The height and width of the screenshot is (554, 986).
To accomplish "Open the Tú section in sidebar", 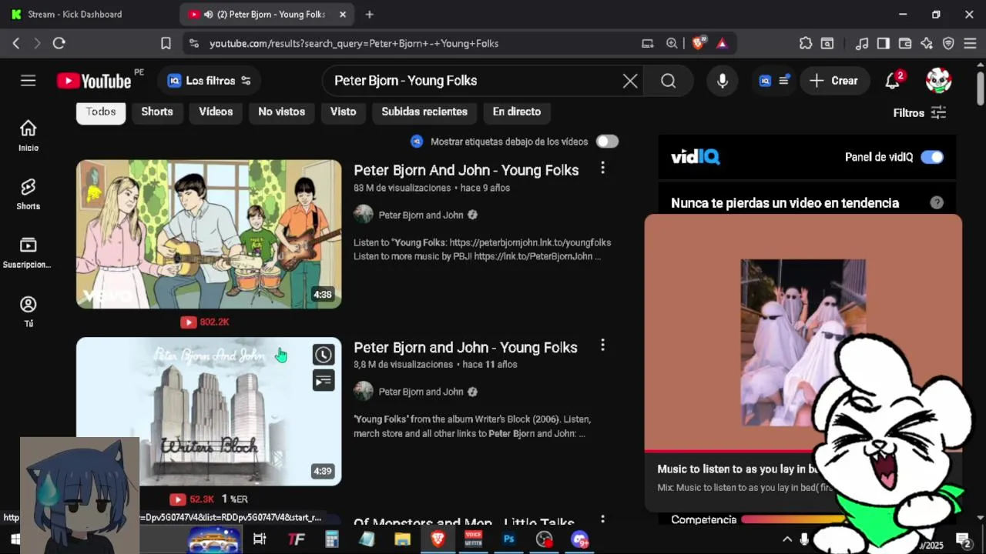I will coord(29,312).
